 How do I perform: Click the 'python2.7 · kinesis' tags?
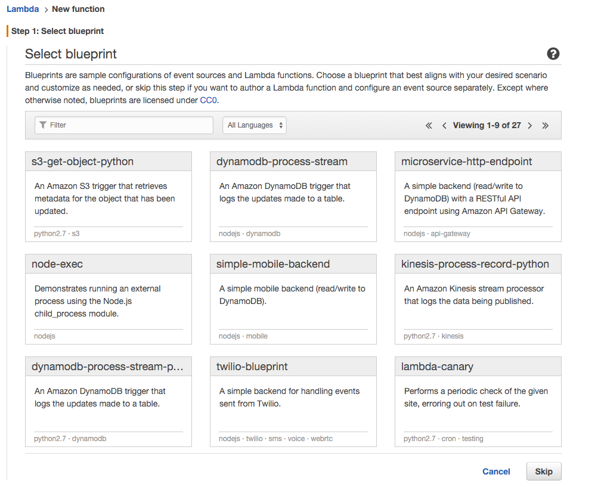[433, 336]
